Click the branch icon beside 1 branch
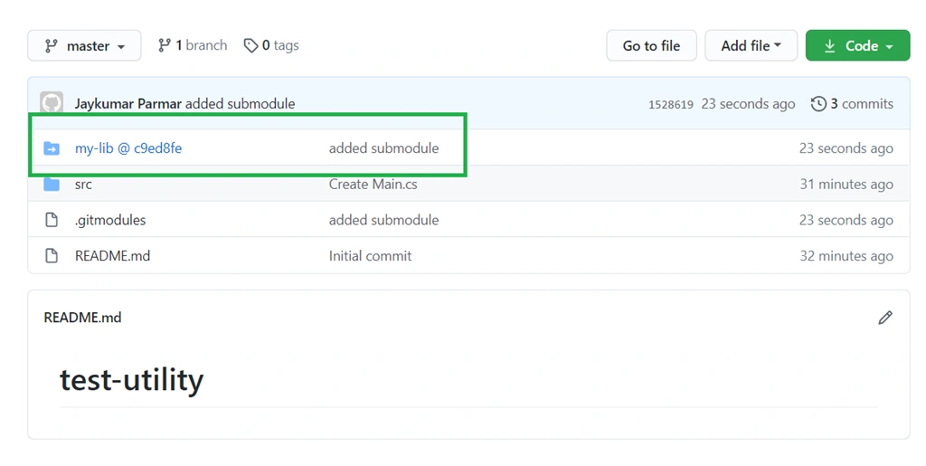The width and height of the screenshot is (926, 466). (x=165, y=45)
